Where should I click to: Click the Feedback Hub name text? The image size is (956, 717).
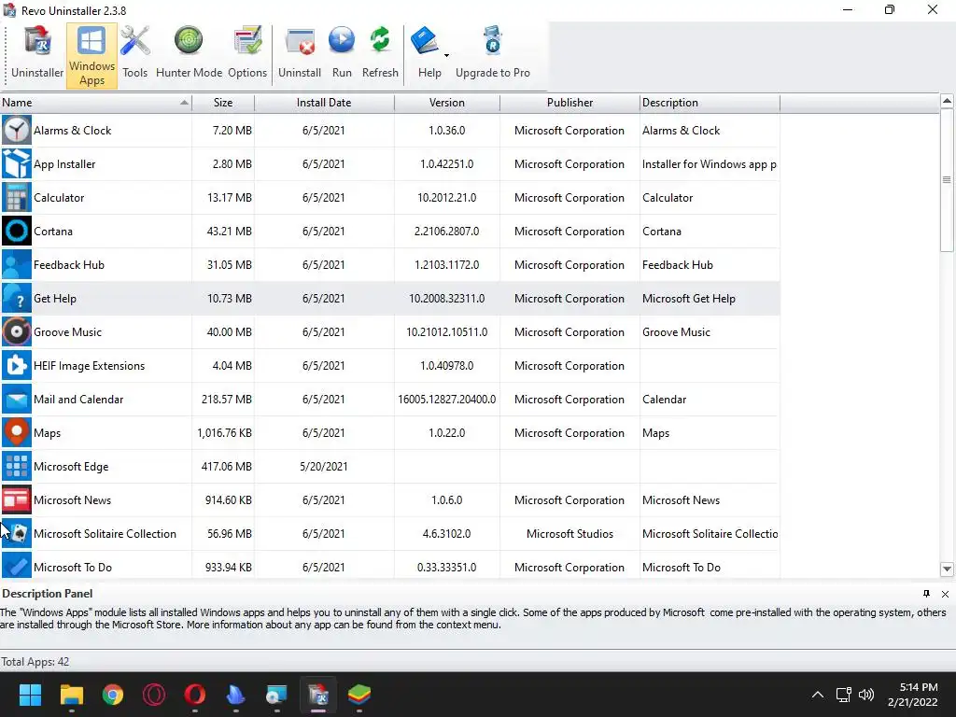coord(69,264)
